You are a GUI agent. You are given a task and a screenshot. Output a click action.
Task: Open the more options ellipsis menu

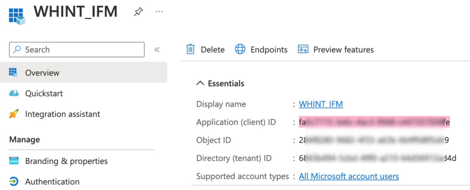pyautogui.click(x=159, y=11)
